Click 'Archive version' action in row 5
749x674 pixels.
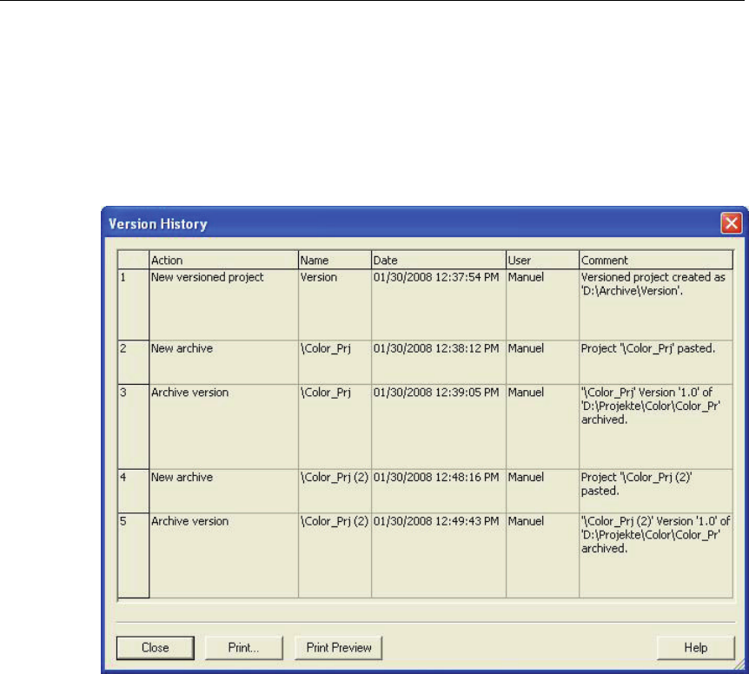pos(223,556)
